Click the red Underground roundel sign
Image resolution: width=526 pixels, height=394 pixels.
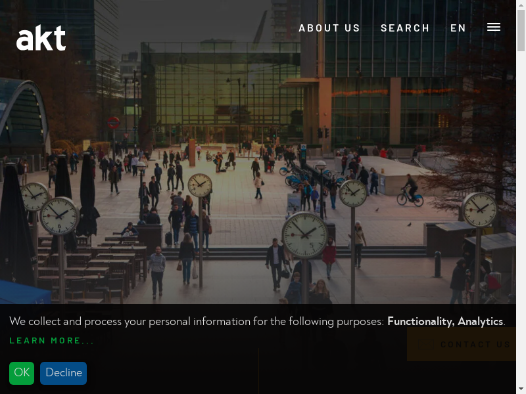(x=113, y=123)
